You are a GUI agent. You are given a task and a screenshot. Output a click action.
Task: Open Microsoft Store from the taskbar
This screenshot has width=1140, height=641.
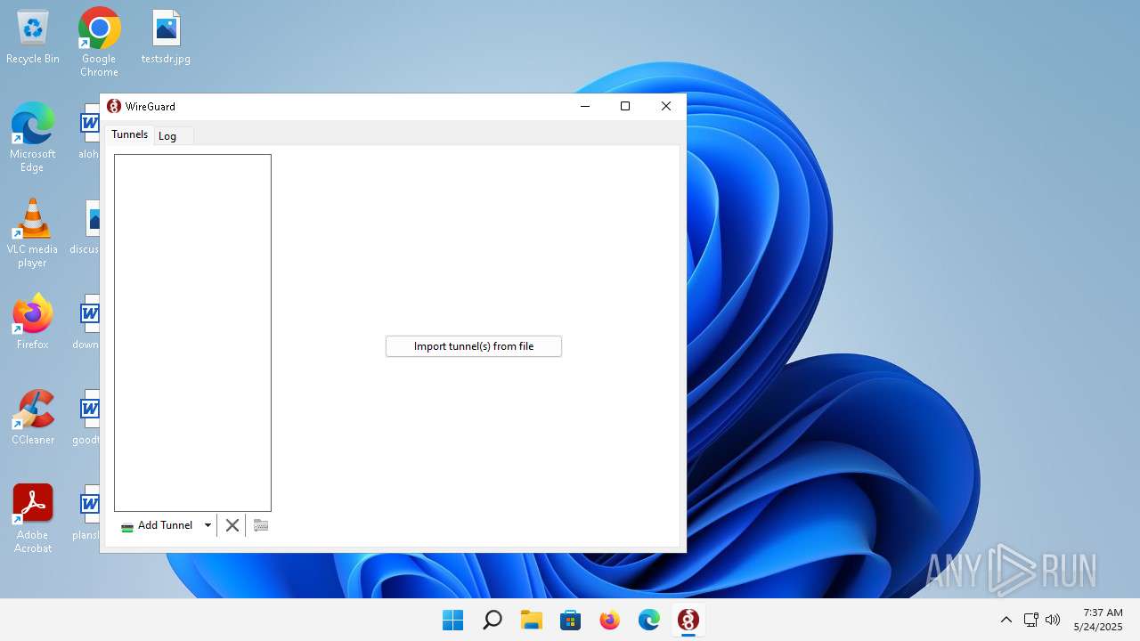[571, 620]
